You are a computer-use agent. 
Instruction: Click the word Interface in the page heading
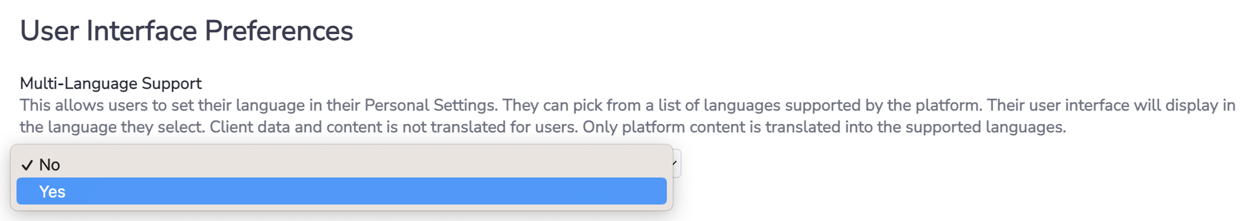click(x=141, y=31)
